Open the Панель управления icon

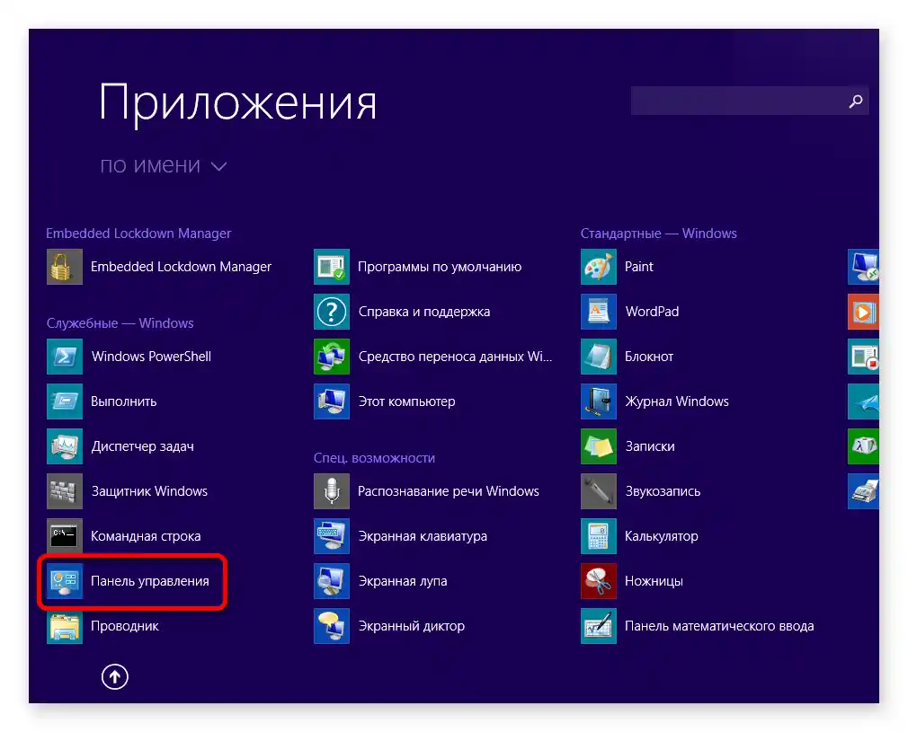click(64, 581)
